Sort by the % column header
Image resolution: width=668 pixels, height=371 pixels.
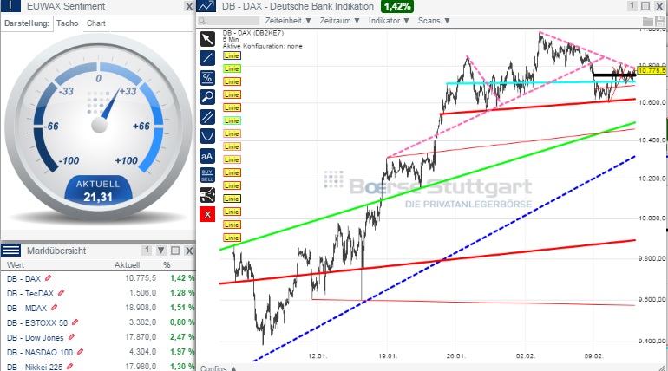[x=167, y=264]
